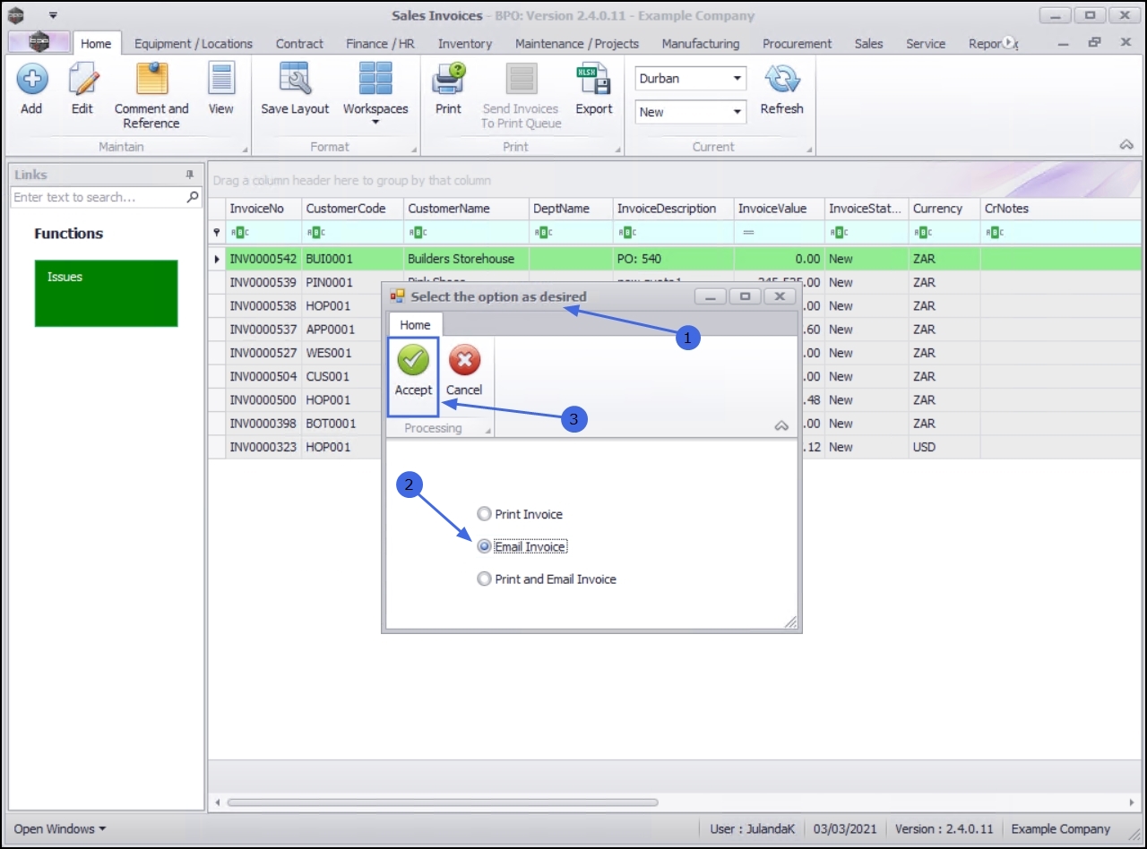Viewport: 1147px width, 849px height.
Task: Select the Email Invoice radio option
Action: [x=484, y=546]
